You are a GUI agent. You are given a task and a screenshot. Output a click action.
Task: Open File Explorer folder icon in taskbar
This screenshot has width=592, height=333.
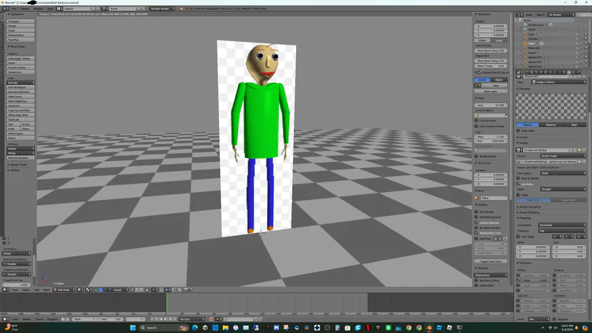[226, 328]
